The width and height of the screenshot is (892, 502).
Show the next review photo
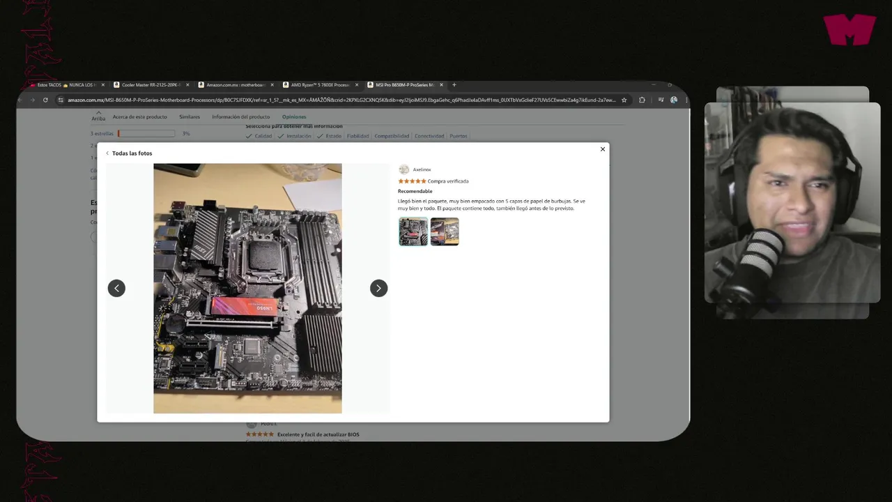pyautogui.click(x=378, y=288)
